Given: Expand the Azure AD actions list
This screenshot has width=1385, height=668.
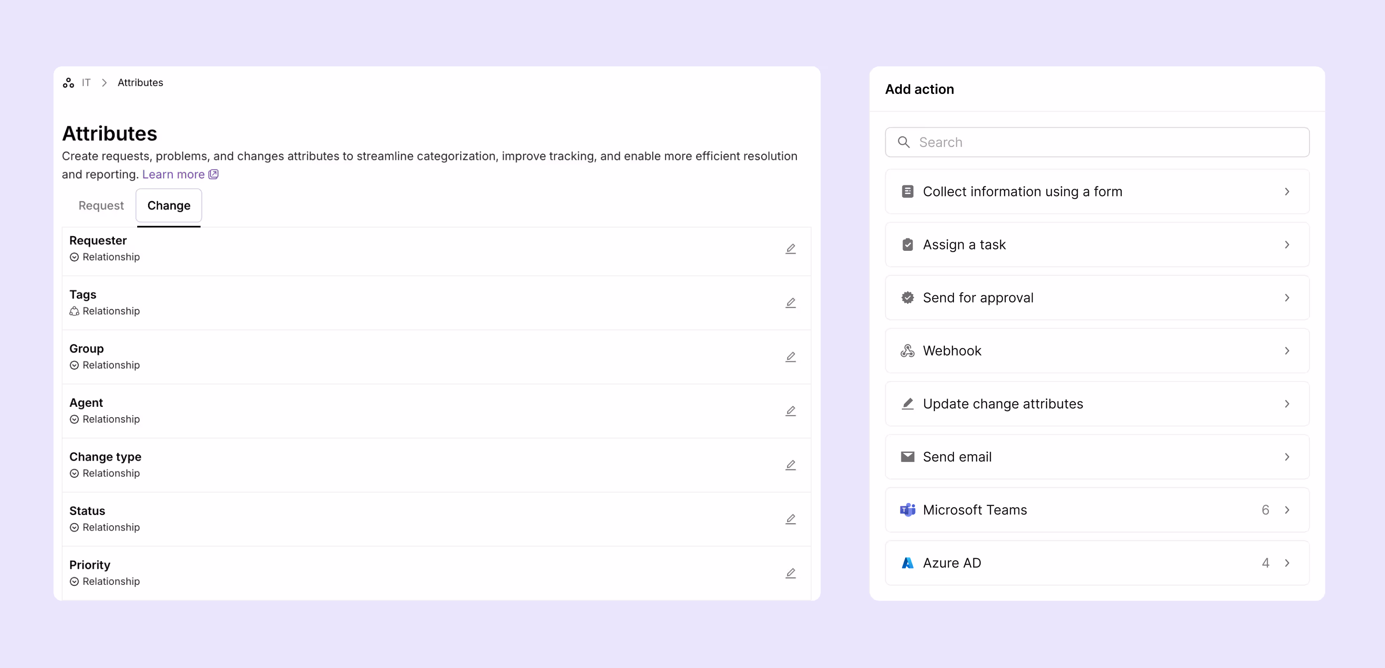Looking at the screenshot, I should (x=1287, y=563).
